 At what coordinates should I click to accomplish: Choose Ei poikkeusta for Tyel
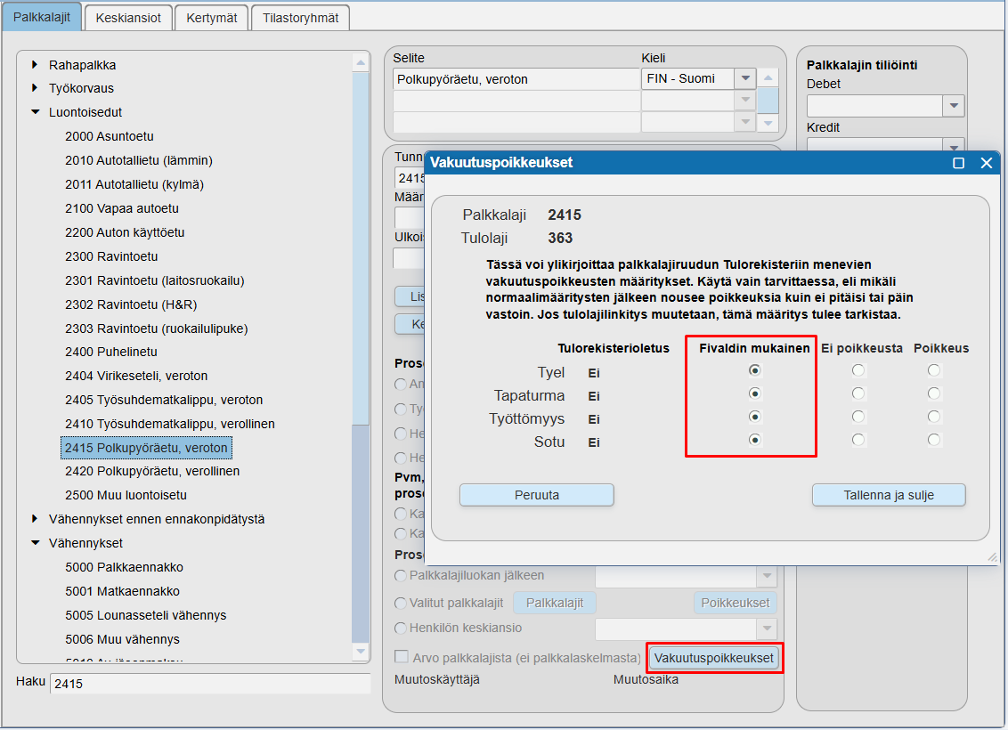point(858,370)
